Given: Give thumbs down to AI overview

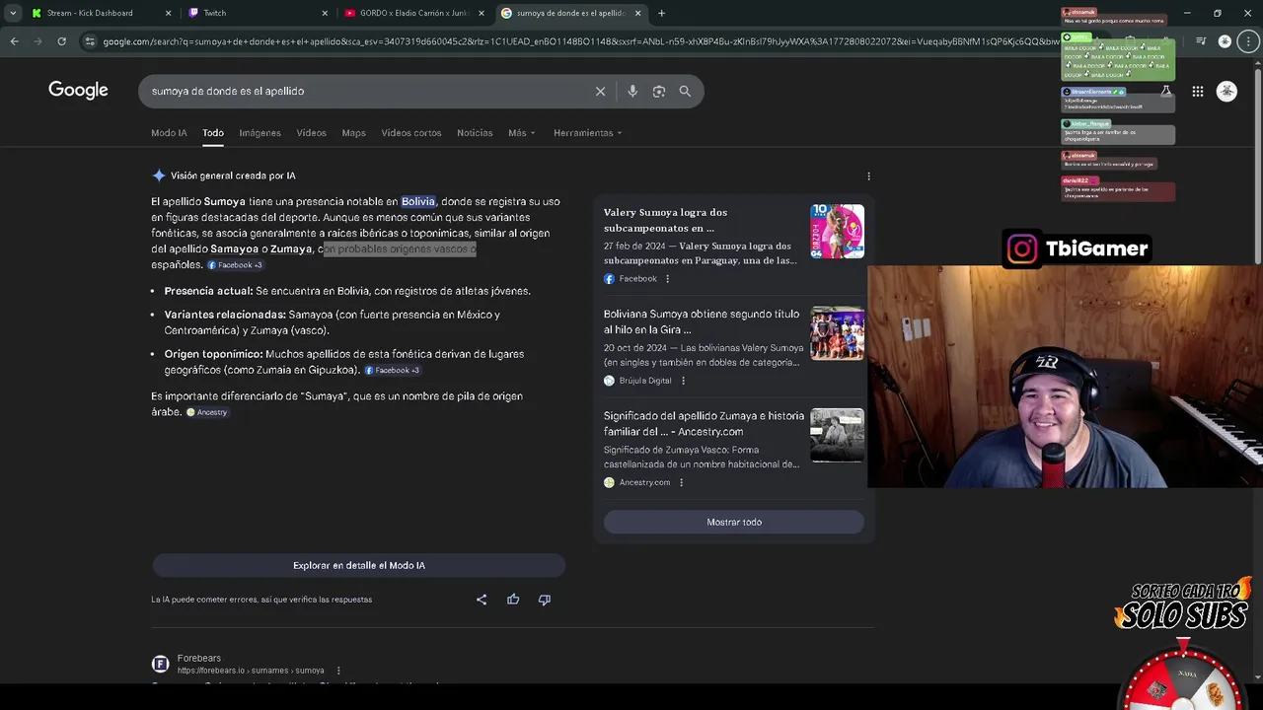Looking at the screenshot, I should [x=544, y=599].
